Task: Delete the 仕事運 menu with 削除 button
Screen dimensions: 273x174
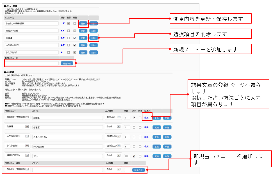Action: point(94,38)
